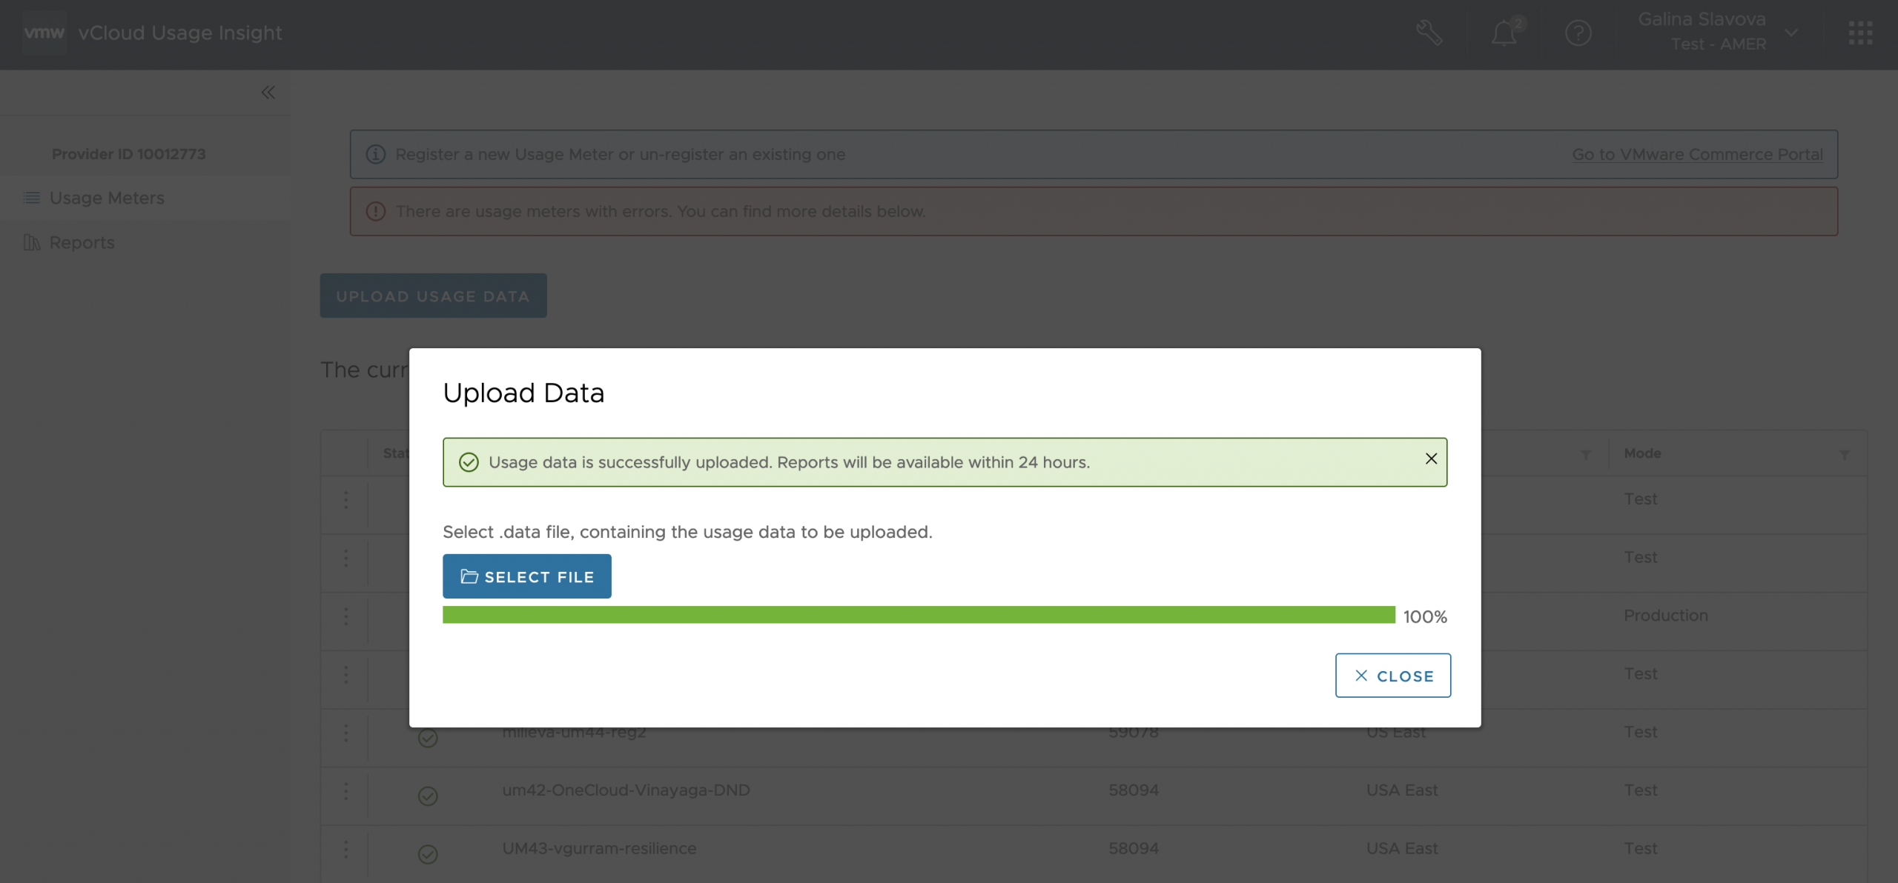Click status checkmark for um42-OneCloud-Vinayaga-DND row

click(428, 796)
